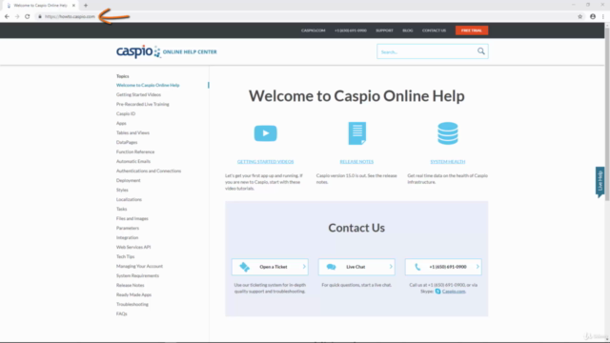Open the Caspio ID topic

pos(126,113)
